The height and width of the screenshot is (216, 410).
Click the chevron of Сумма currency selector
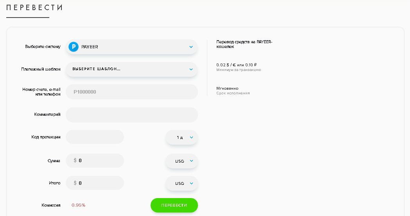pyautogui.click(x=191, y=161)
